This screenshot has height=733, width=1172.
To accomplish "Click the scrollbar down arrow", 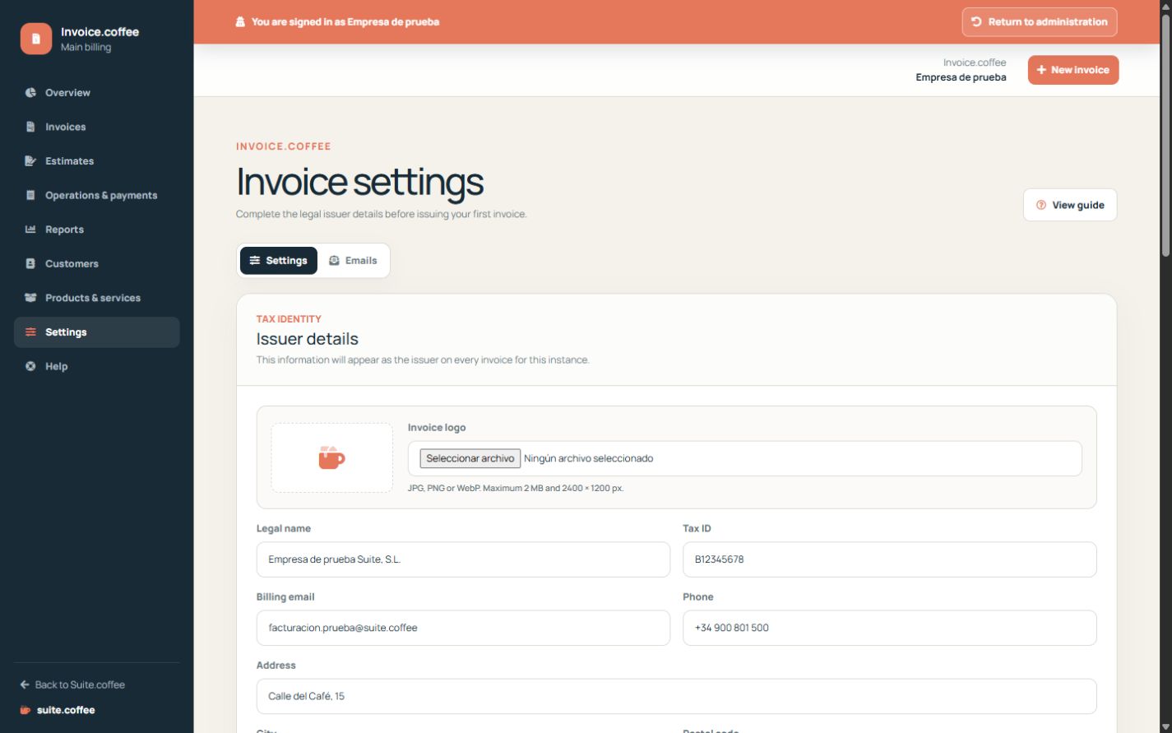I will [1165, 726].
